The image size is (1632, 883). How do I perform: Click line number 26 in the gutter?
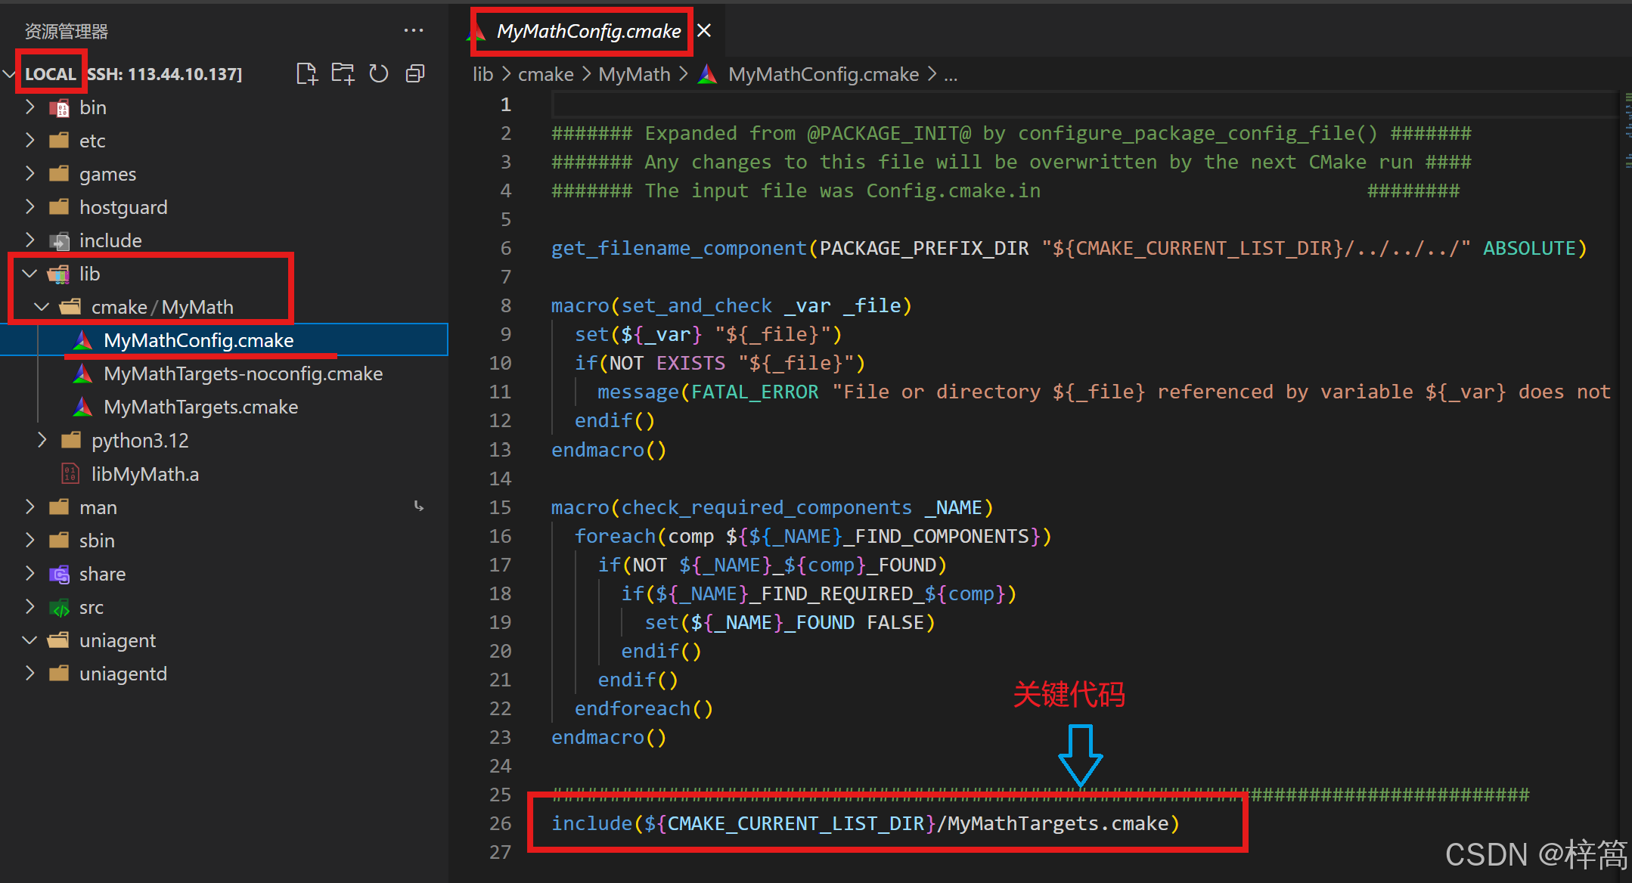click(500, 823)
